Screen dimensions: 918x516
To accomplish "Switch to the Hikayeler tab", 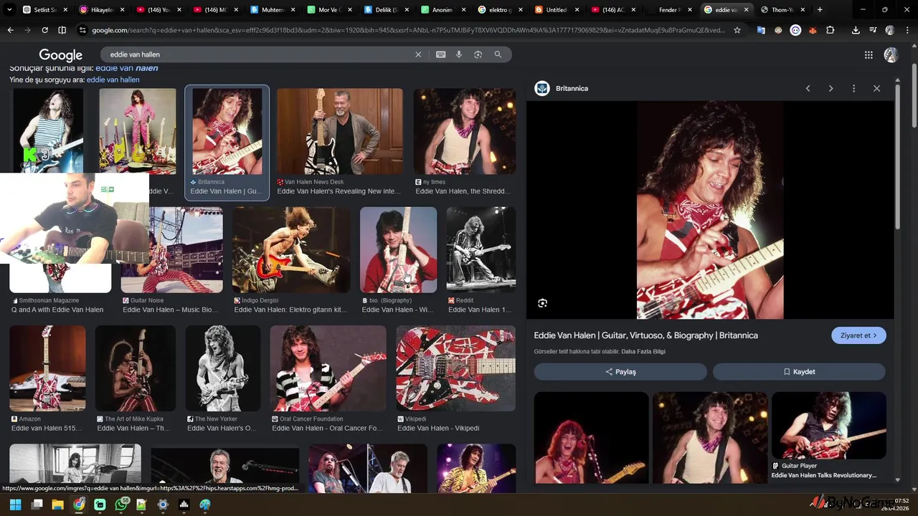I will [x=100, y=10].
